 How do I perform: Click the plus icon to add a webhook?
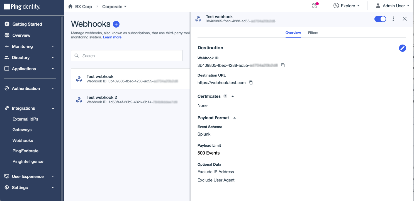(116, 24)
